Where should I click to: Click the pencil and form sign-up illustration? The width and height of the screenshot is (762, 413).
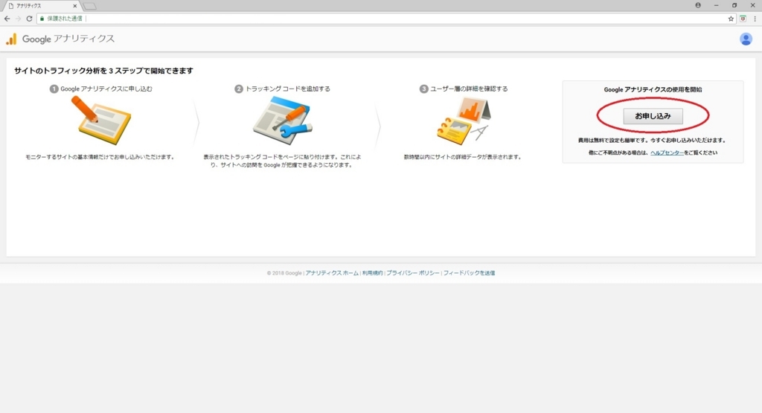101,120
